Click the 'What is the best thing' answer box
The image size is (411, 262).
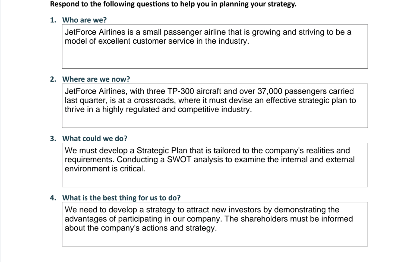click(215, 224)
